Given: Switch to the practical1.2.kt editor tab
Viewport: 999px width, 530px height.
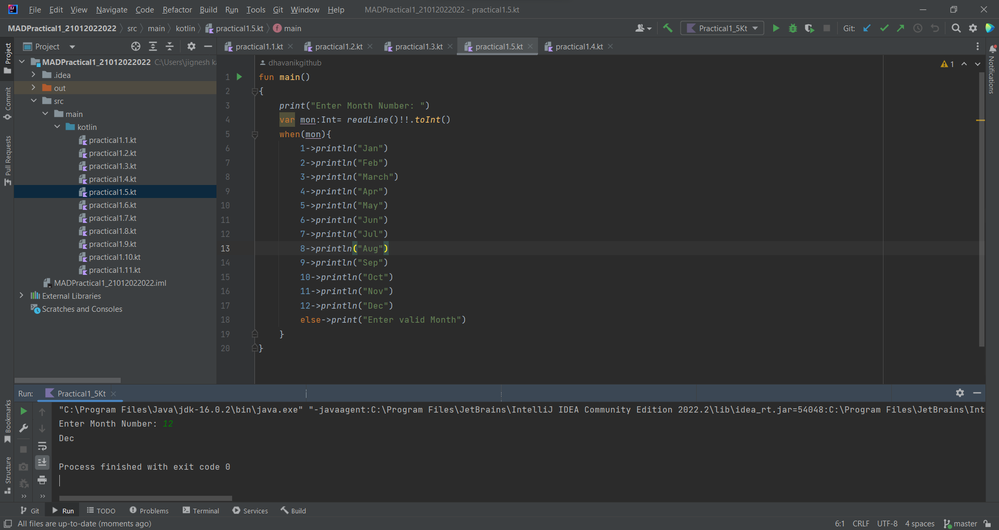Looking at the screenshot, I should coord(338,46).
